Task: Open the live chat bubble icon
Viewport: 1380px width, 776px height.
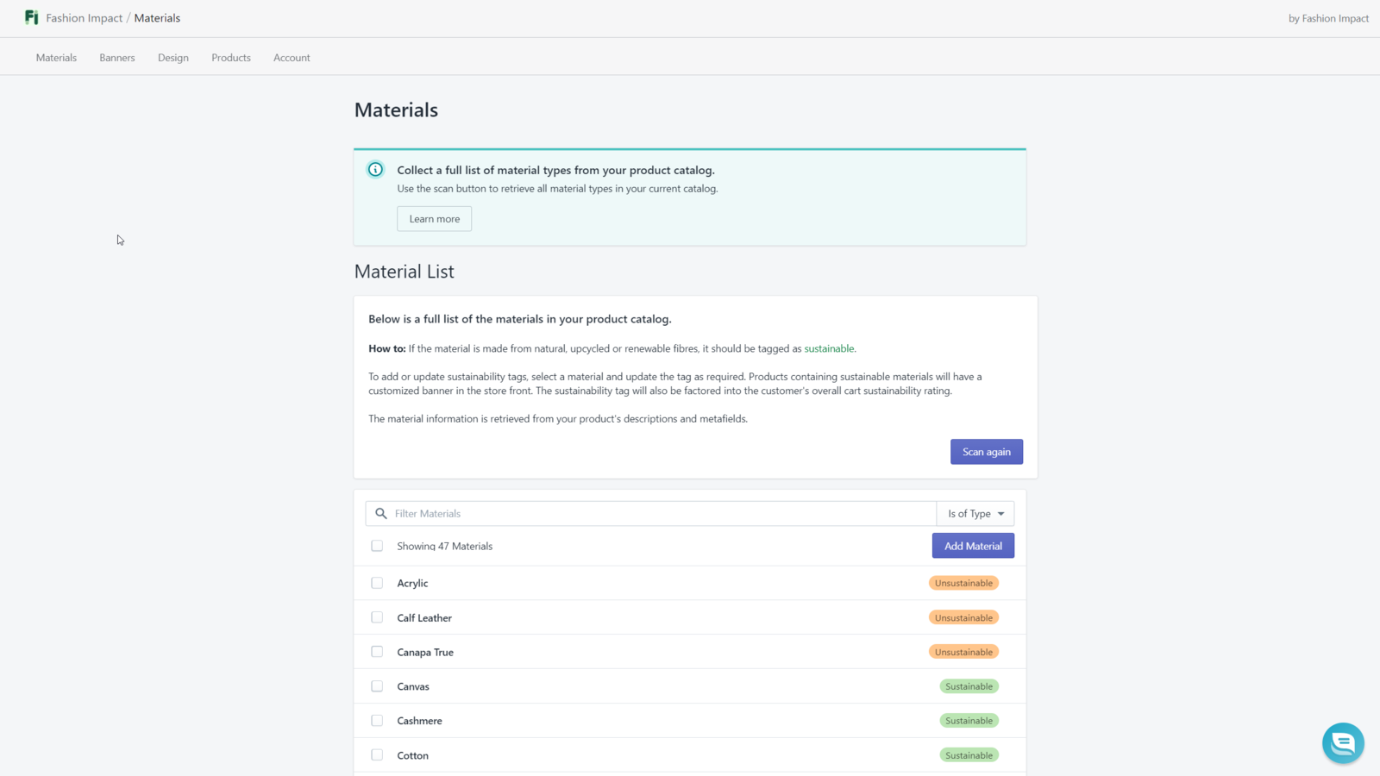Action: pos(1343,742)
